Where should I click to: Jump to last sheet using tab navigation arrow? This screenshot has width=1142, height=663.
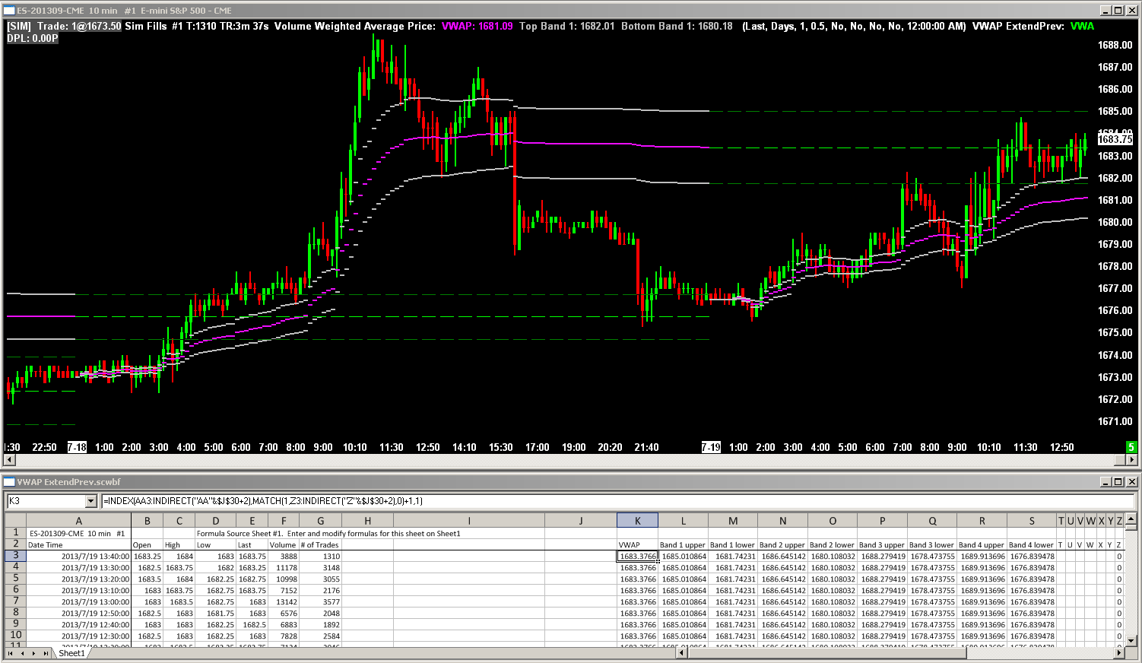pos(46,653)
